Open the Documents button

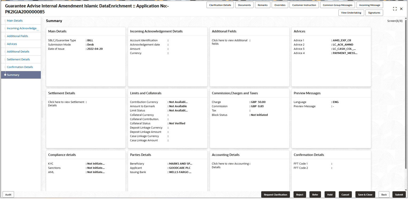(x=244, y=5)
